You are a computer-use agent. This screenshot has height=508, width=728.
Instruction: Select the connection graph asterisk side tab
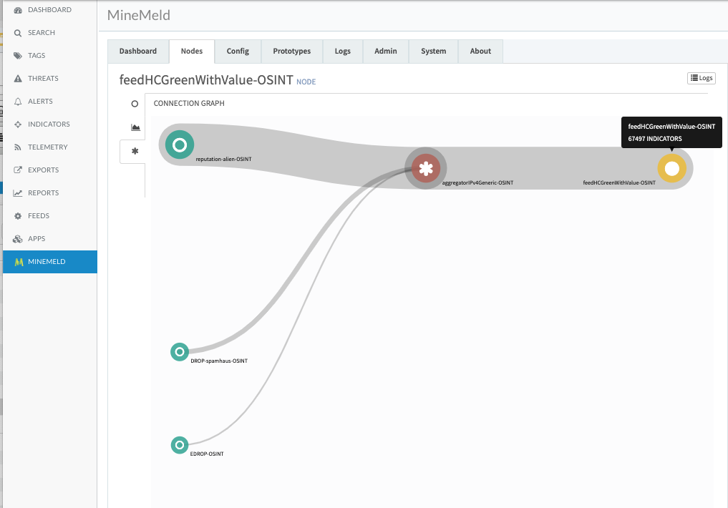pos(135,151)
